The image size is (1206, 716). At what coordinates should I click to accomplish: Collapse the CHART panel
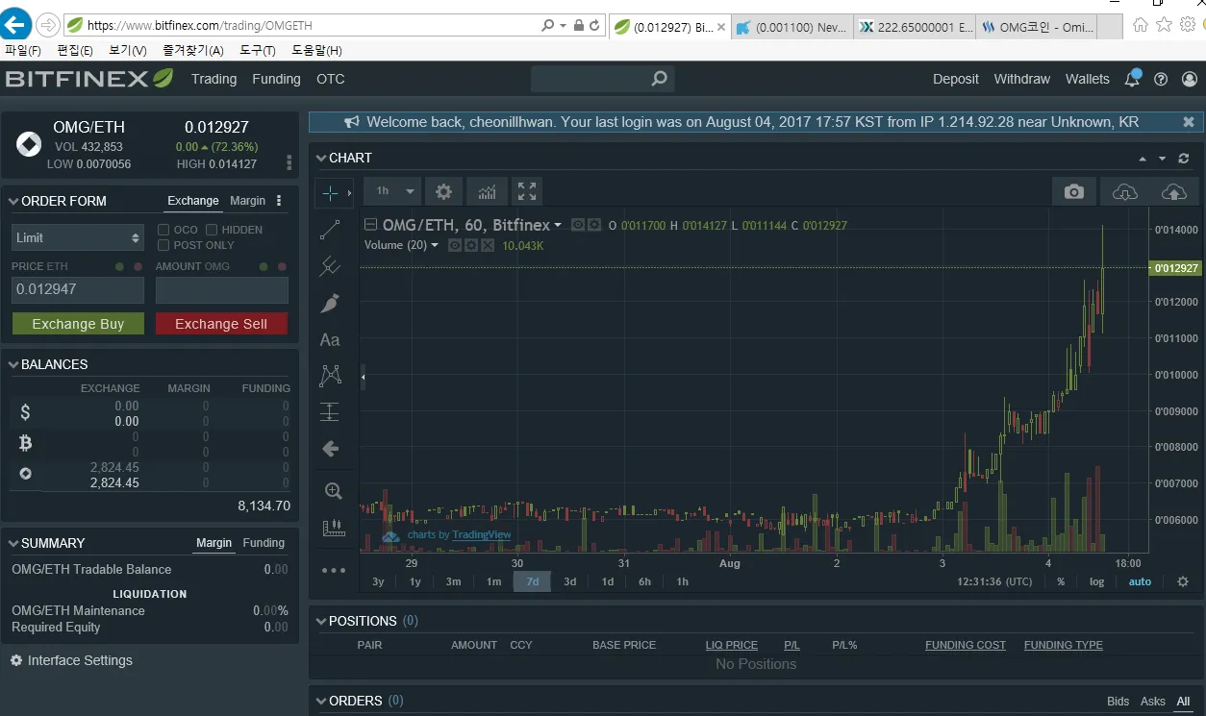tap(321, 158)
